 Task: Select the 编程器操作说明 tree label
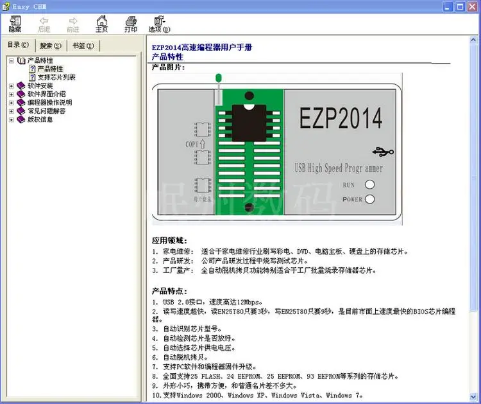[49, 103]
